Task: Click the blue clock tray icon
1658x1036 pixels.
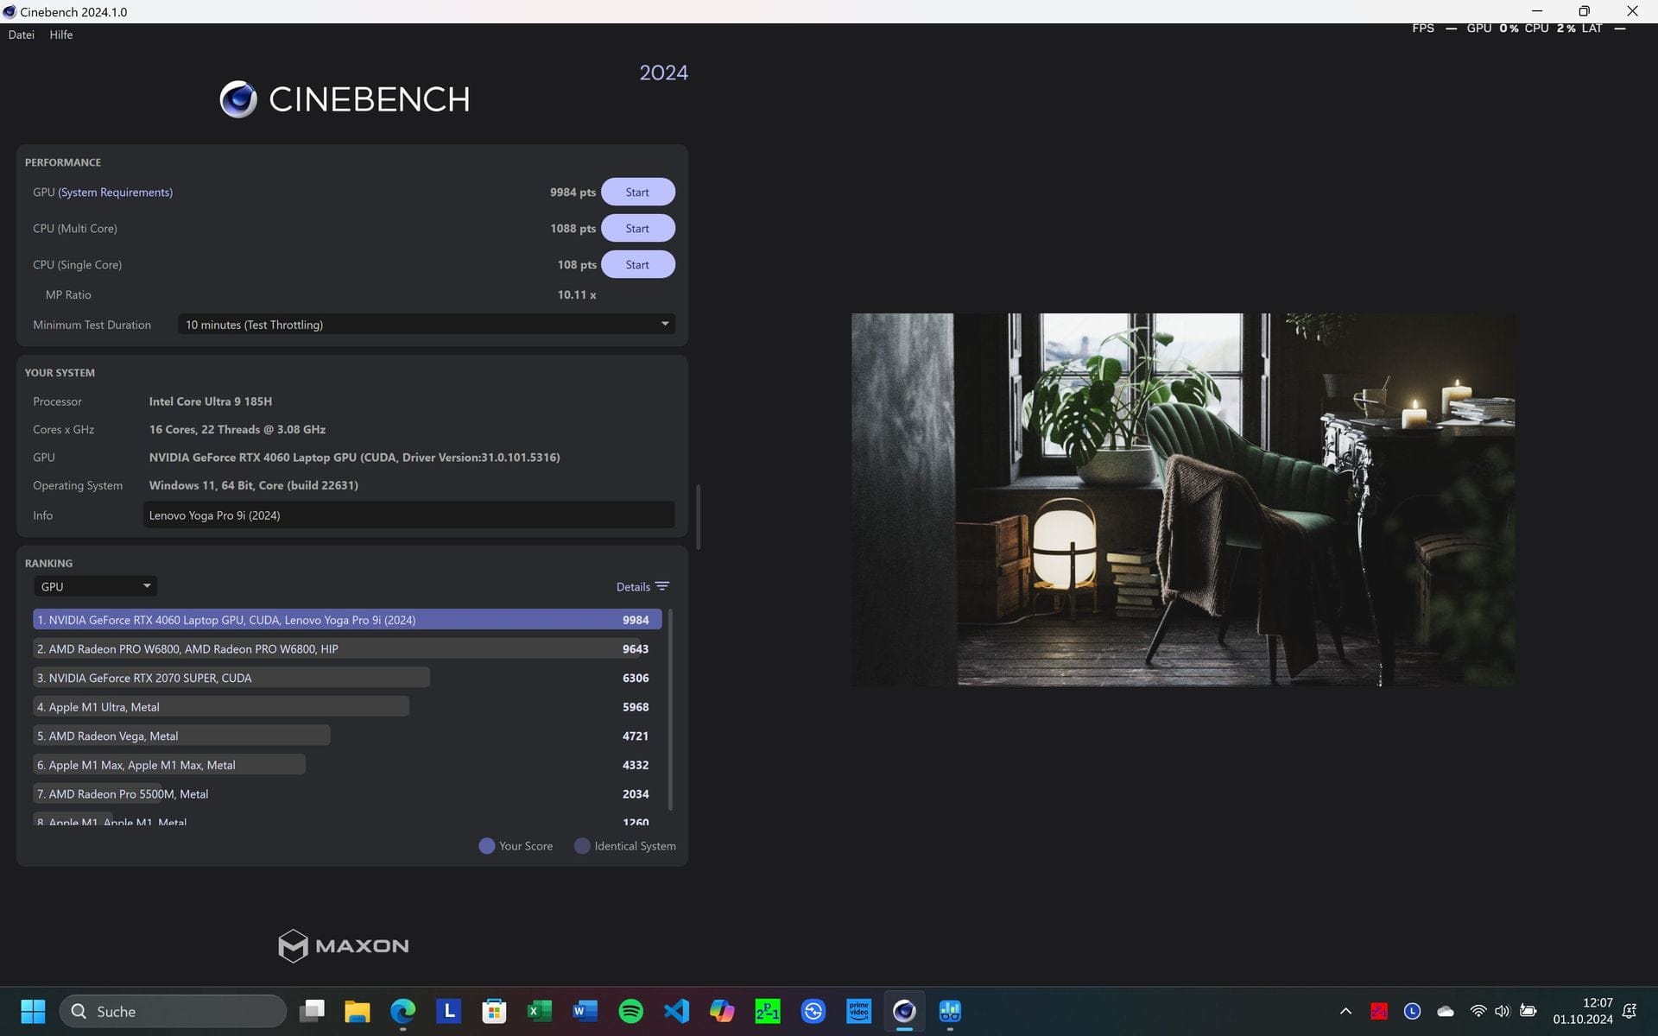Action: click(x=1413, y=1011)
